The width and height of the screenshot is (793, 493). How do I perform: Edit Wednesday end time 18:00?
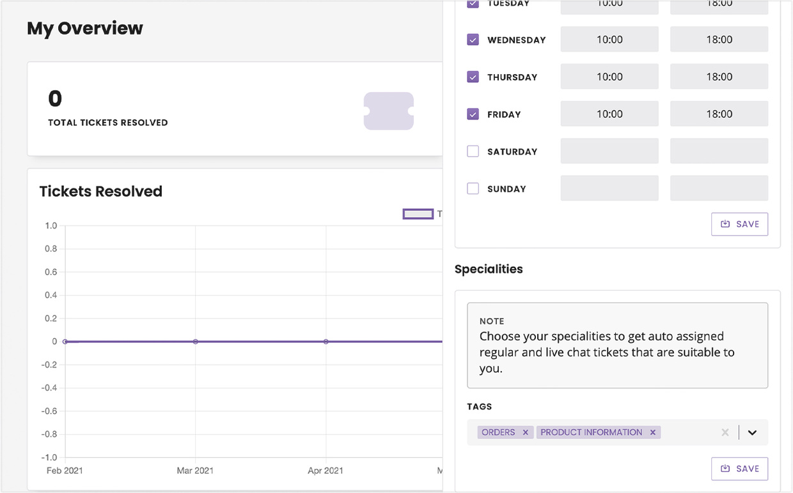[x=719, y=40]
